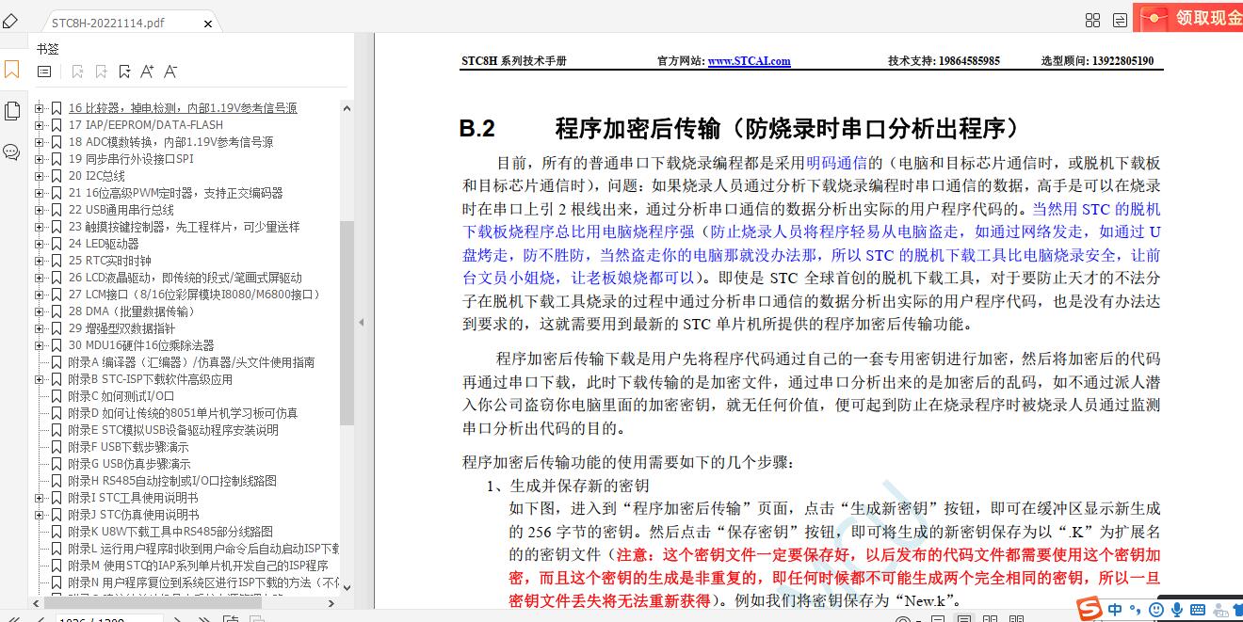
Task: Decrease bookmark font size with A- icon
Action: [170, 72]
